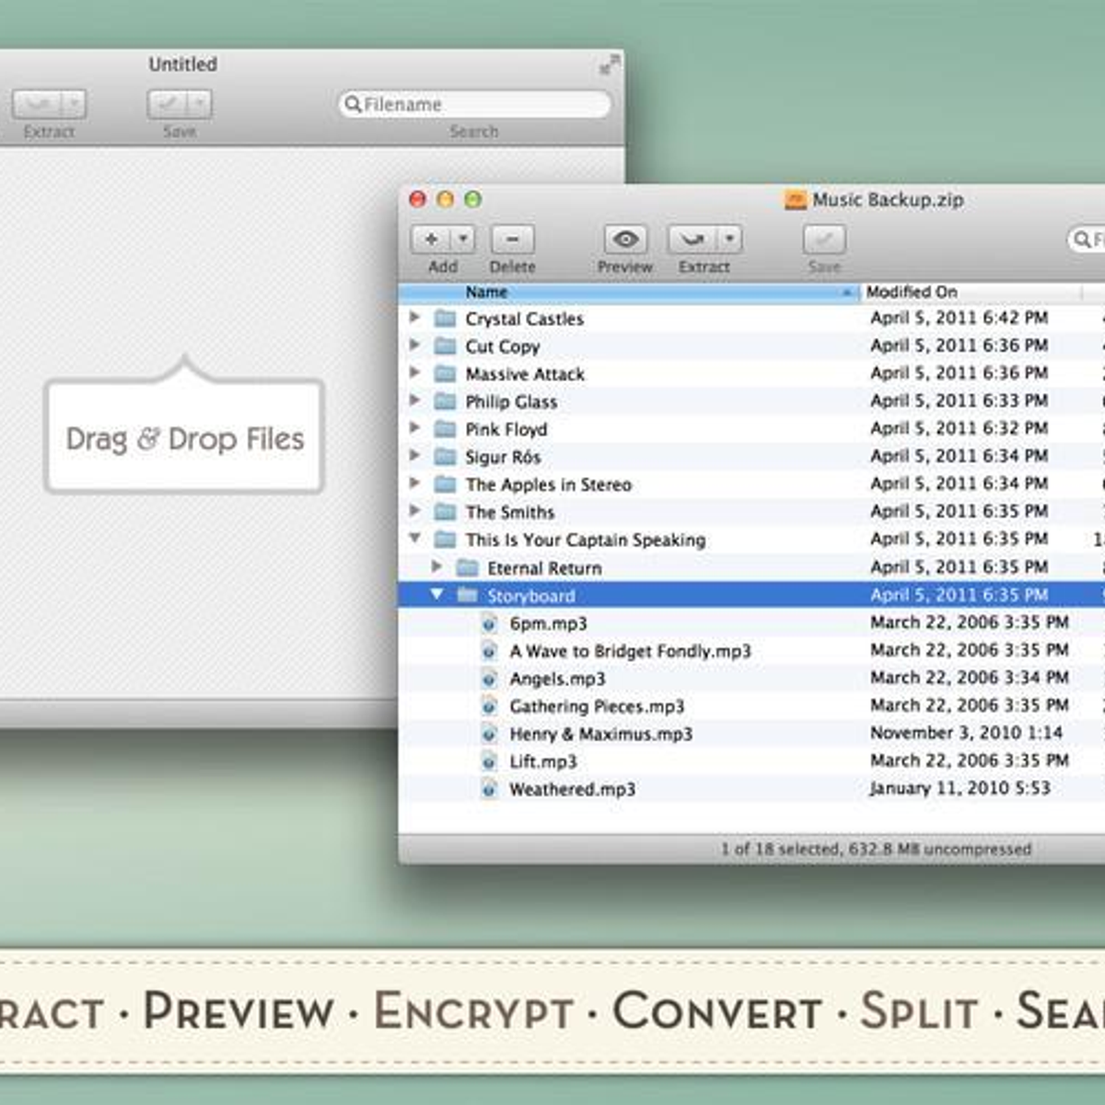The width and height of the screenshot is (1105, 1105).
Task: Collapse This Is Your Captain Speaking folder
Action: coord(414,539)
